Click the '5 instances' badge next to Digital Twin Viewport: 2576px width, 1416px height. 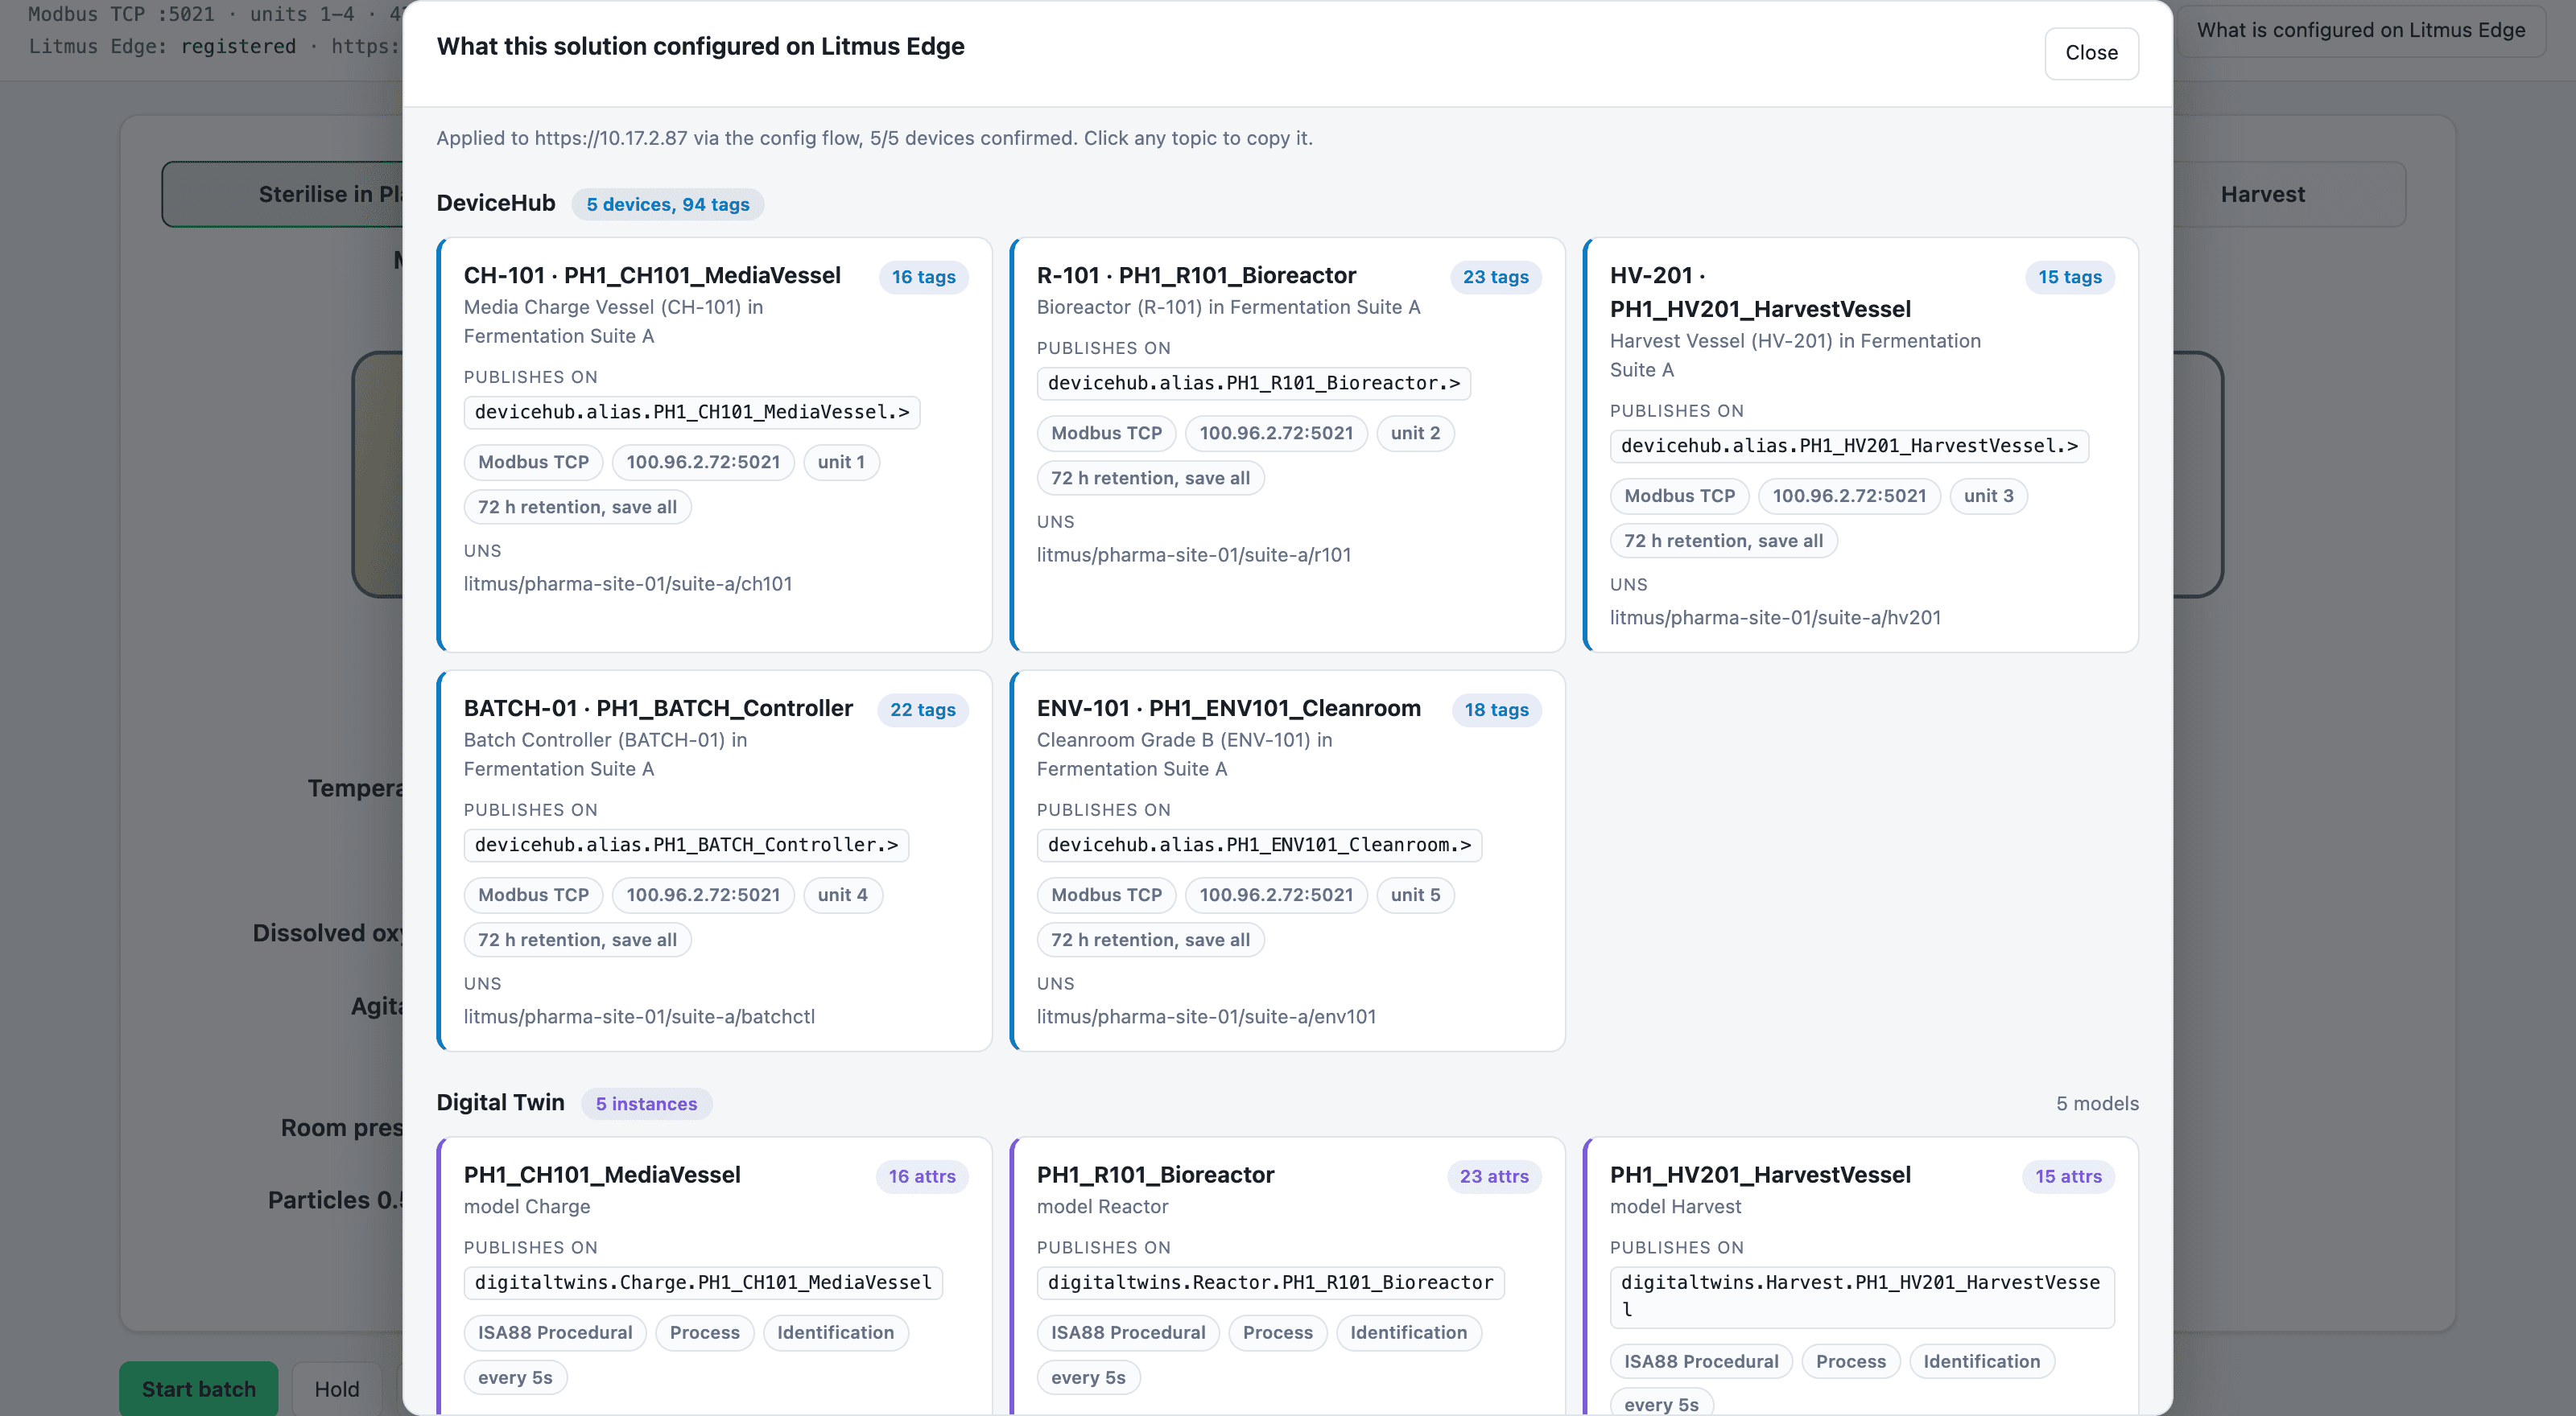[x=646, y=1103]
